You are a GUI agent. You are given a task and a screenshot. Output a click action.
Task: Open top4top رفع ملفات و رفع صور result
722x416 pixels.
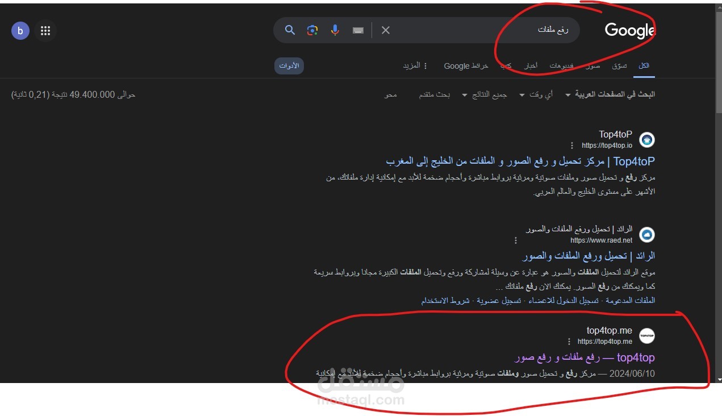585,357
